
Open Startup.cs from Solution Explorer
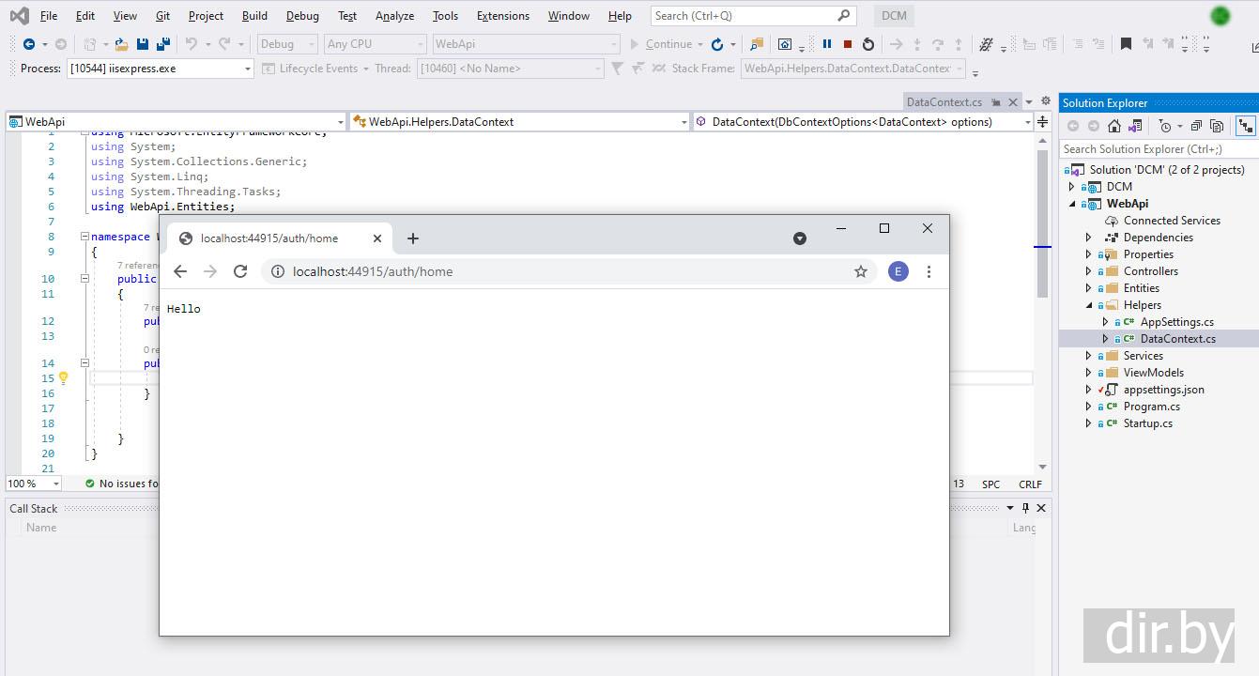click(x=1147, y=423)
